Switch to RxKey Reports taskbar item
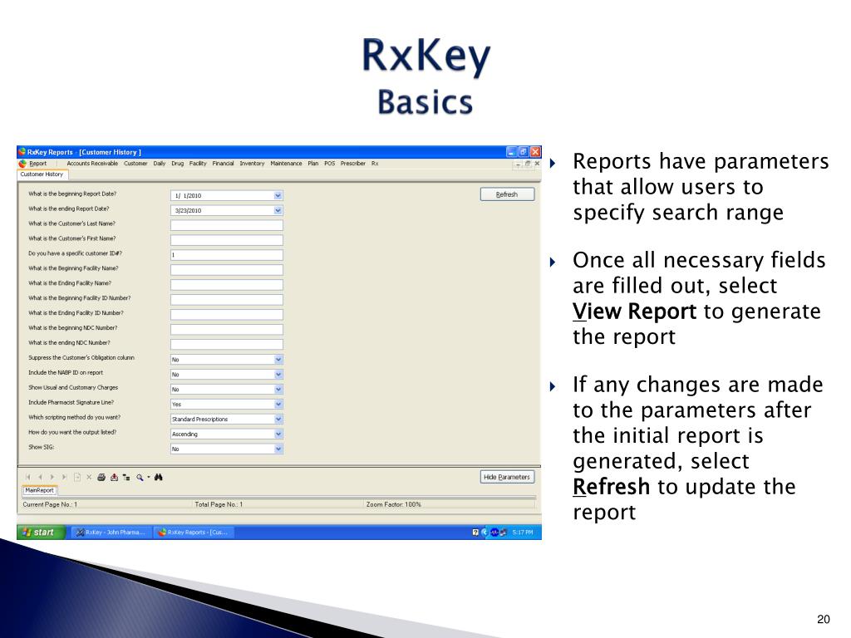 (x=194, y=532)
